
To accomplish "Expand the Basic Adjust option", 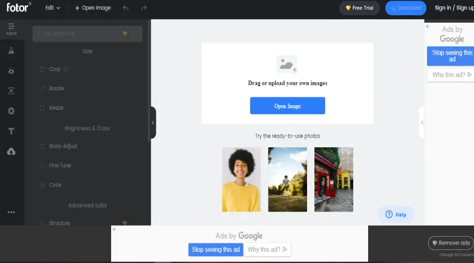I will click(87, 146).
